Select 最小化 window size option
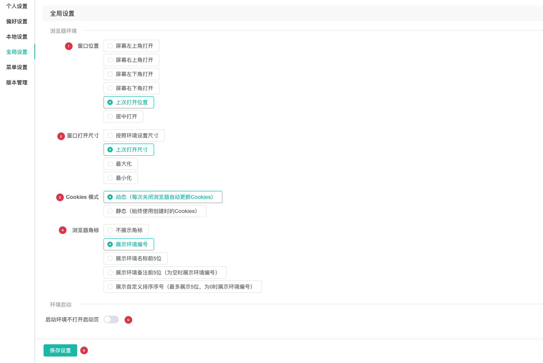 point(120,178)
